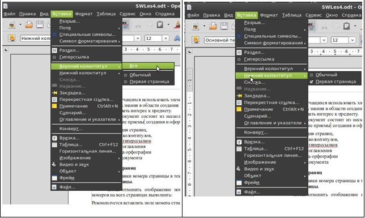
Task: Click Примечание note icon in left window menu
Action: (54, 106)
